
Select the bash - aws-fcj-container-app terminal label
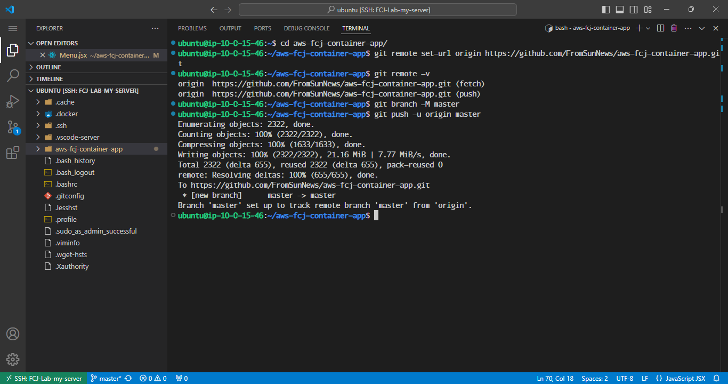pyautogui.click(x=587, y=28)
